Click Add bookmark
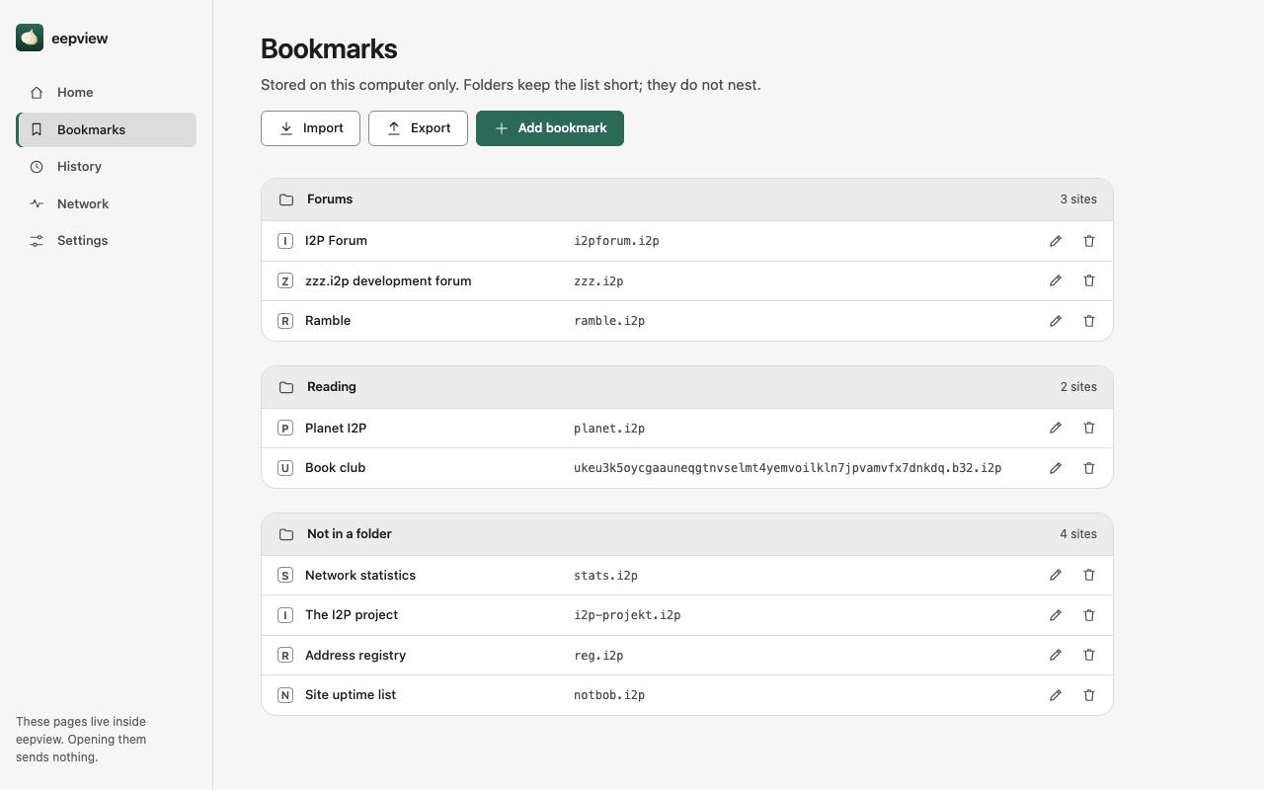1264x790 pixels. pos(550,128)
